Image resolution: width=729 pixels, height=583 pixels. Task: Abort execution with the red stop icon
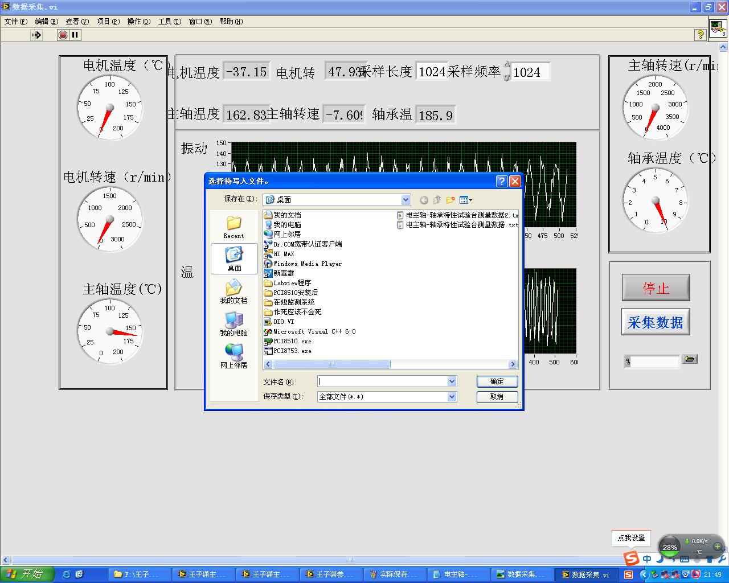[x=63, y=35]
